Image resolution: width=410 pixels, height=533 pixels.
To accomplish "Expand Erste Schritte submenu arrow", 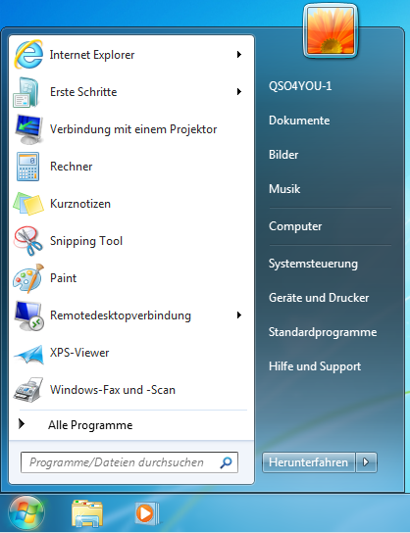I will [x=239, y=92].
